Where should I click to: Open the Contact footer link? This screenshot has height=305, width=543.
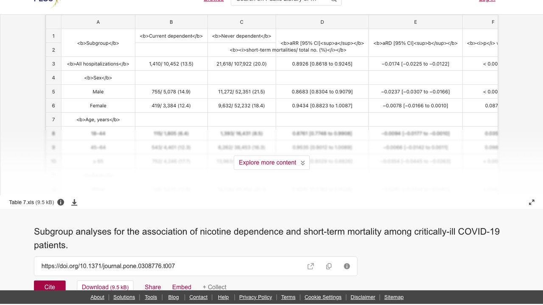(199, 297)
